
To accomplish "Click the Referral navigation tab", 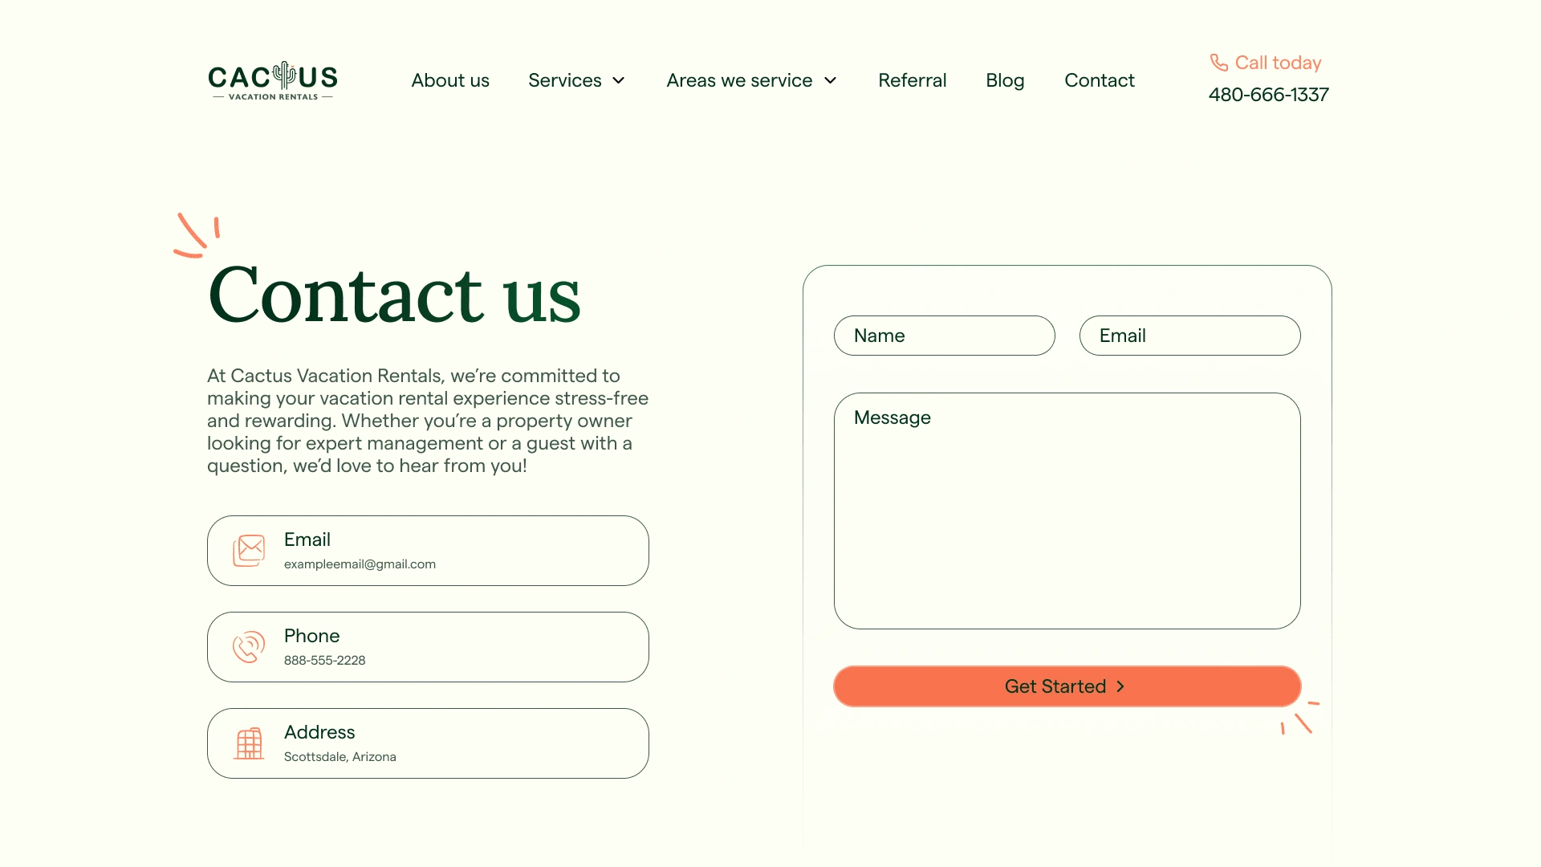I will 913,80.
